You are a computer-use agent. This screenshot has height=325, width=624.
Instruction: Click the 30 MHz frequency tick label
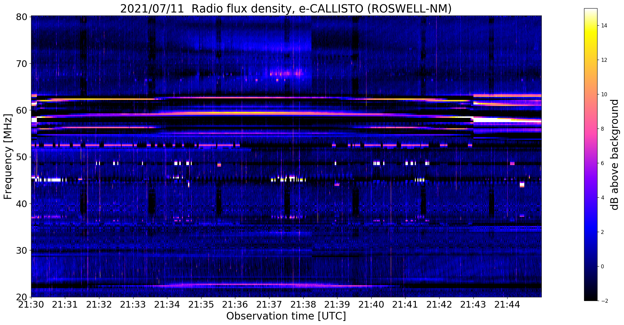click(x=21, y=250)
